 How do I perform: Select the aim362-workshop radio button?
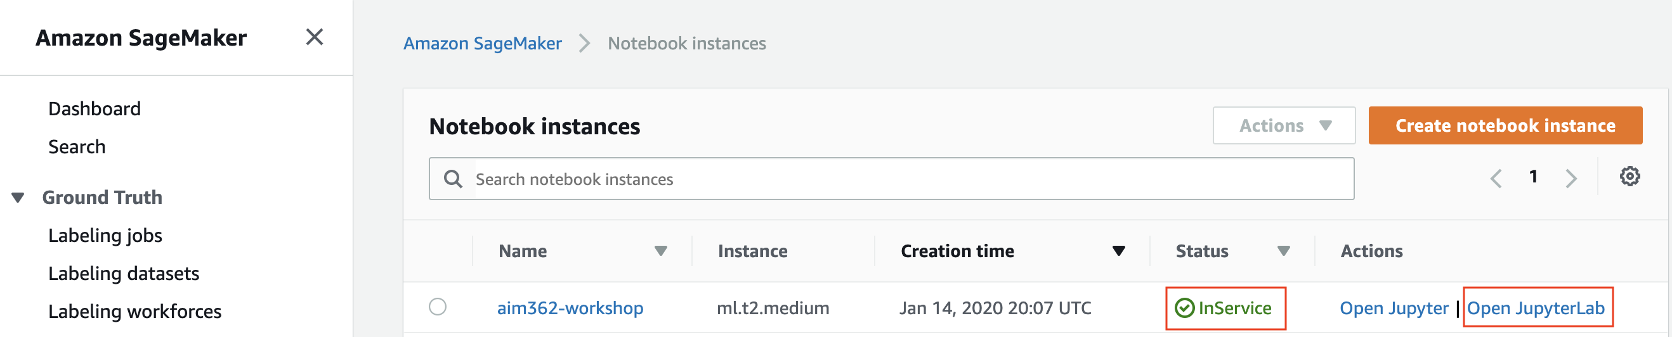click(438, 307)
